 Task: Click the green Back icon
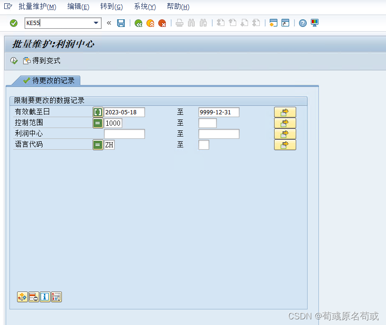coord(138,23)
